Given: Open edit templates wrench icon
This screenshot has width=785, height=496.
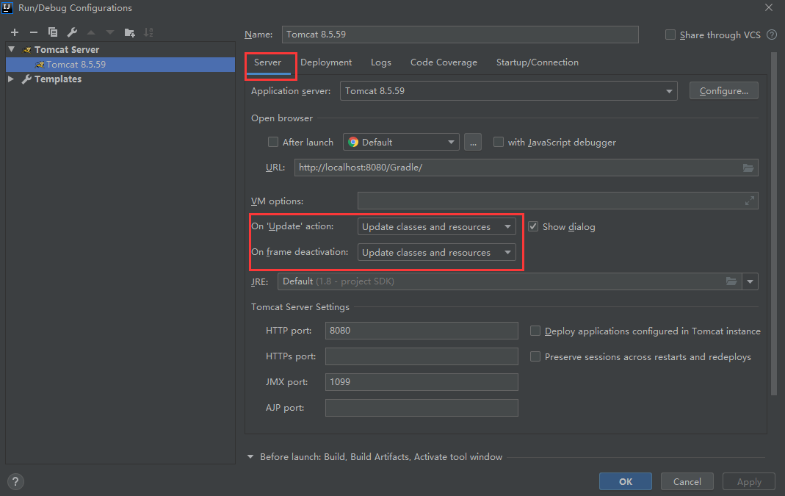Looking at the screenshot, I should [72, 32].
